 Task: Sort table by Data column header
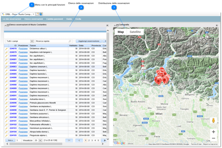[84, 46]
